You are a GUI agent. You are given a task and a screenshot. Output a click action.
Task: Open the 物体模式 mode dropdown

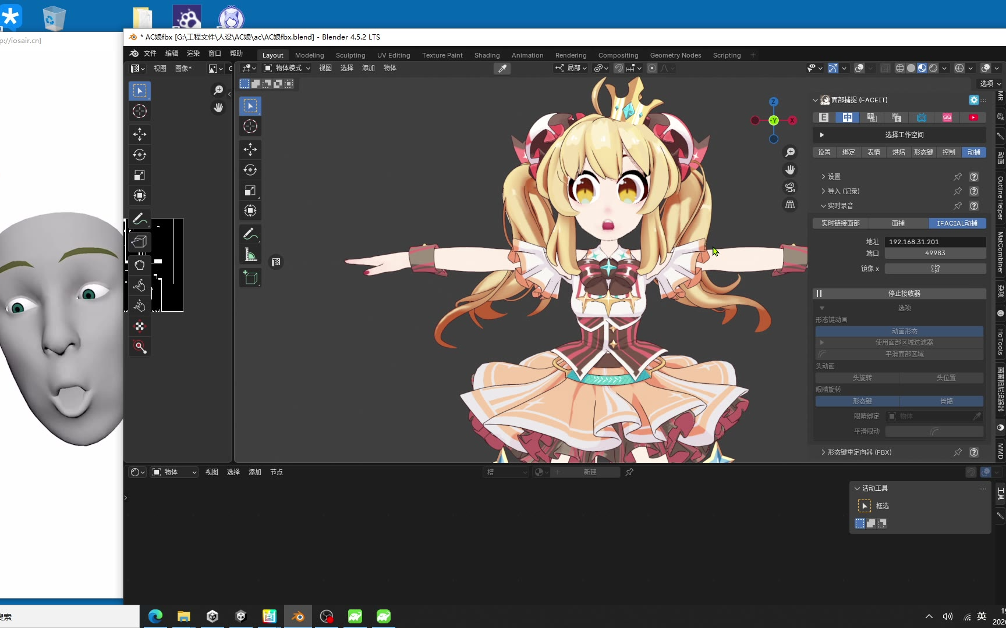click(287, 69)
